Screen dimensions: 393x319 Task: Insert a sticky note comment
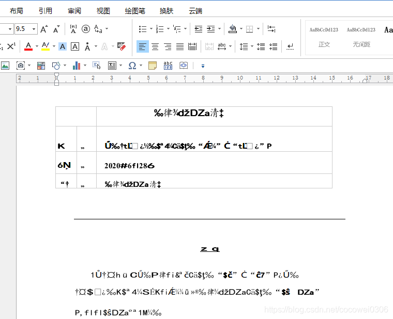[x=153, y=66]
